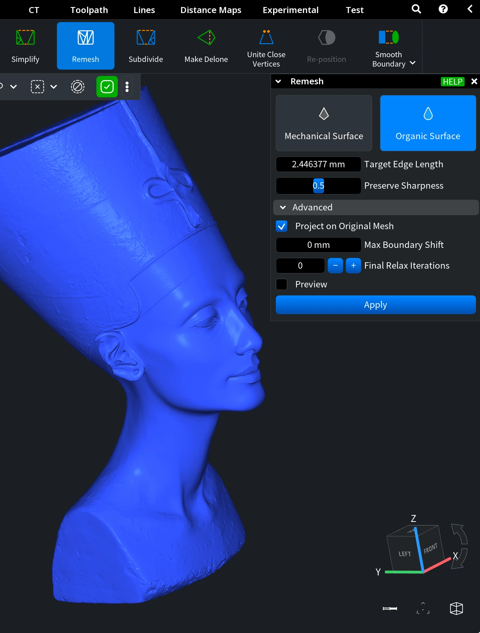Click the Final Relax Iterations value field
The image size is (480, 633).
pos(300,266)
